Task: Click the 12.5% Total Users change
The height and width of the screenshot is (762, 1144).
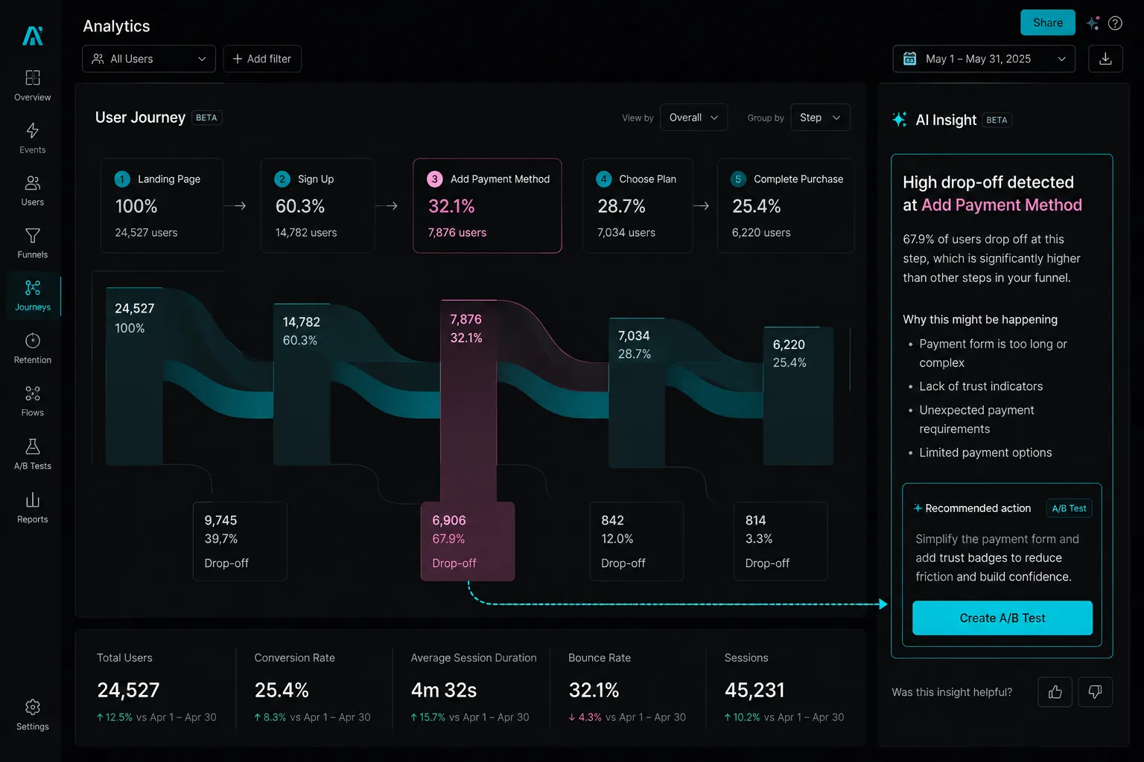Action: (x=114, y=717)
